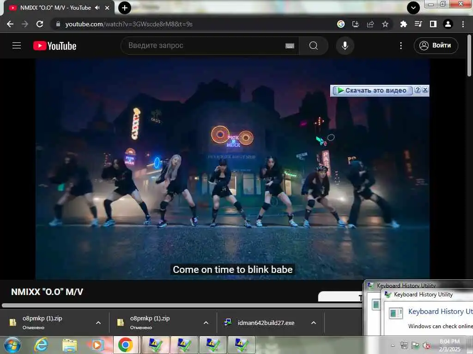Screen dimensions: 473x354
Task: Click the muted volume tray icon
Action: tap(426, 346)
